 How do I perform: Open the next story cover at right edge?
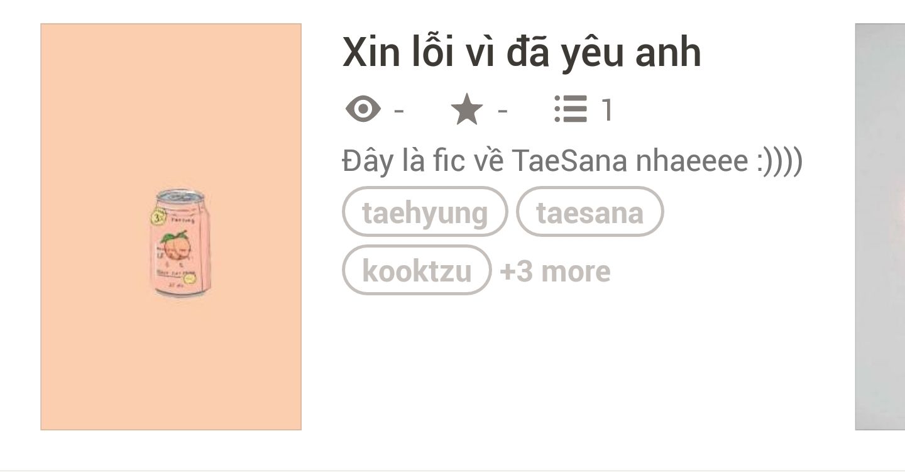click(880, 227)
